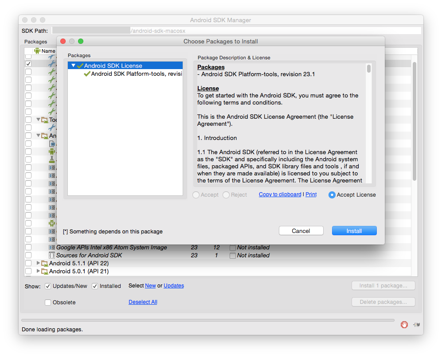The width and height of the screenshot is (442, 357).
Task: Click the Install button in the dialog
Action: [x=354, y=231]
